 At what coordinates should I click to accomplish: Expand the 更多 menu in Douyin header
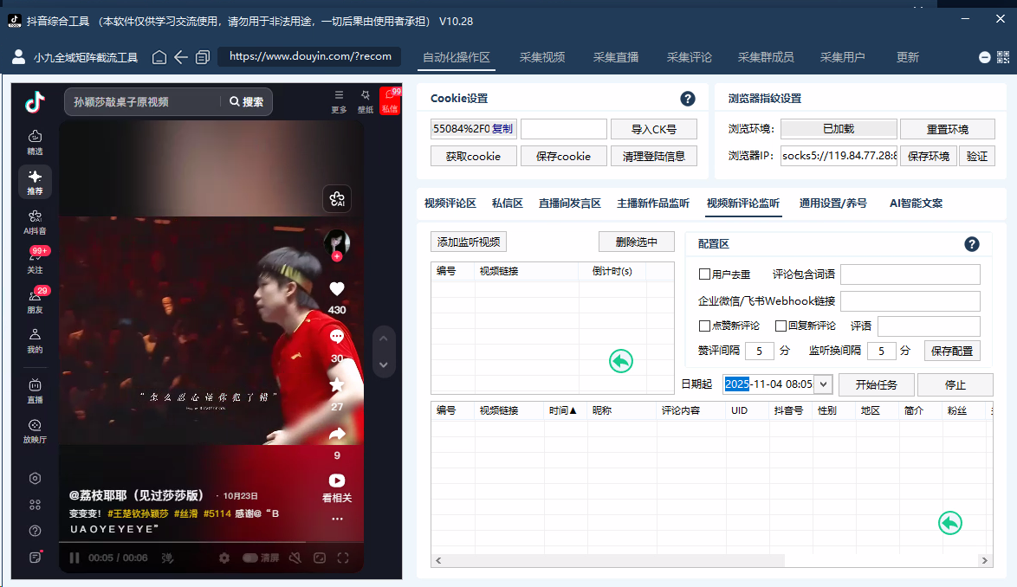[x=339, y=100]
